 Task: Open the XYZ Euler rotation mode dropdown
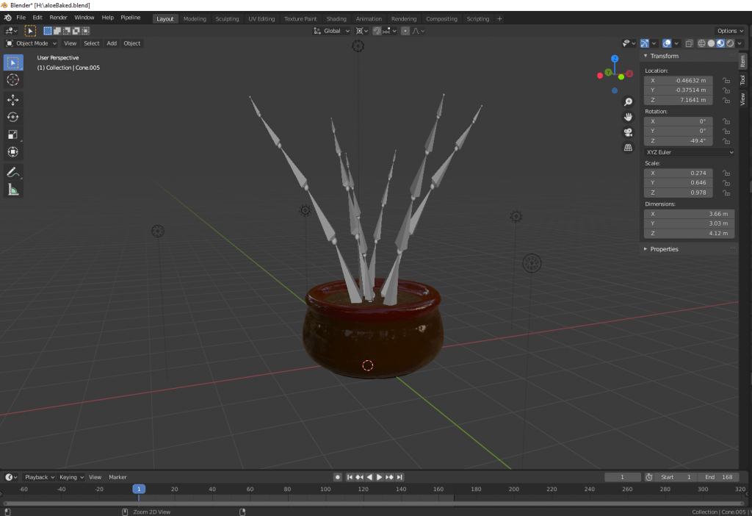[x=688, y=152]
